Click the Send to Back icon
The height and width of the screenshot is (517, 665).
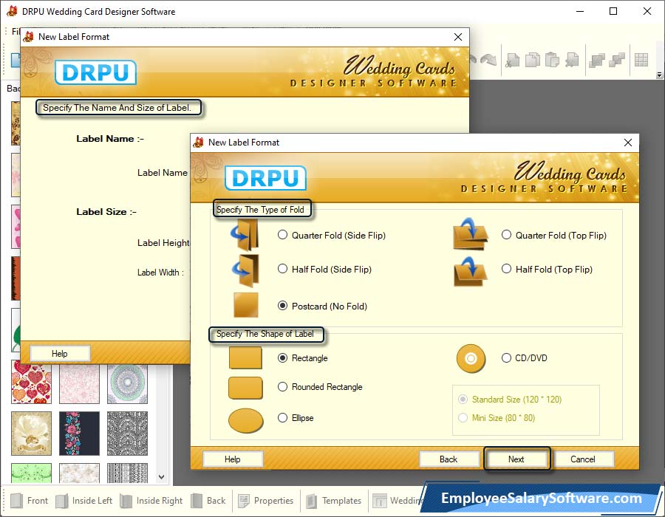pos(617,60)
